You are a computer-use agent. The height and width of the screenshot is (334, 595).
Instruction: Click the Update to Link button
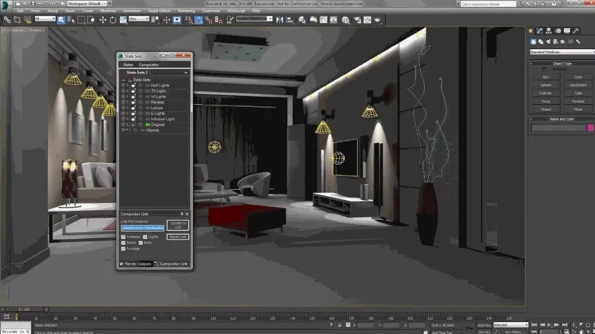[x=178, y=225]
